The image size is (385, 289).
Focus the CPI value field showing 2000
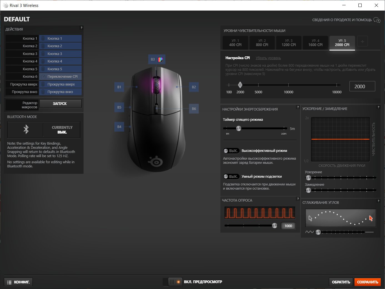(x=362, y=86)
